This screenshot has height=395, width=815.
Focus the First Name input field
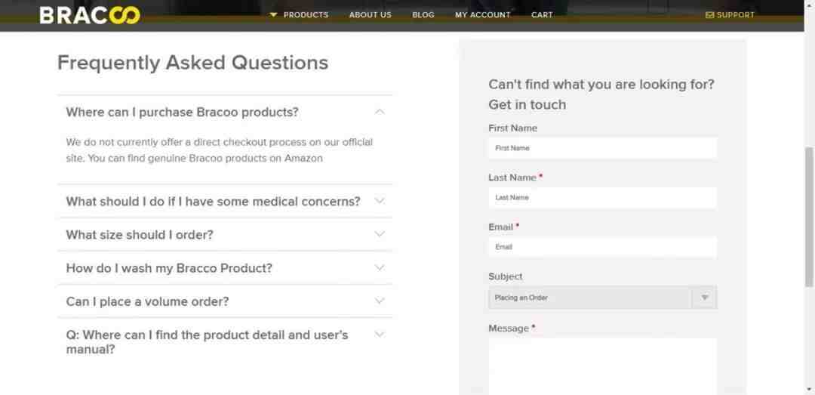(x=602, y=148)
